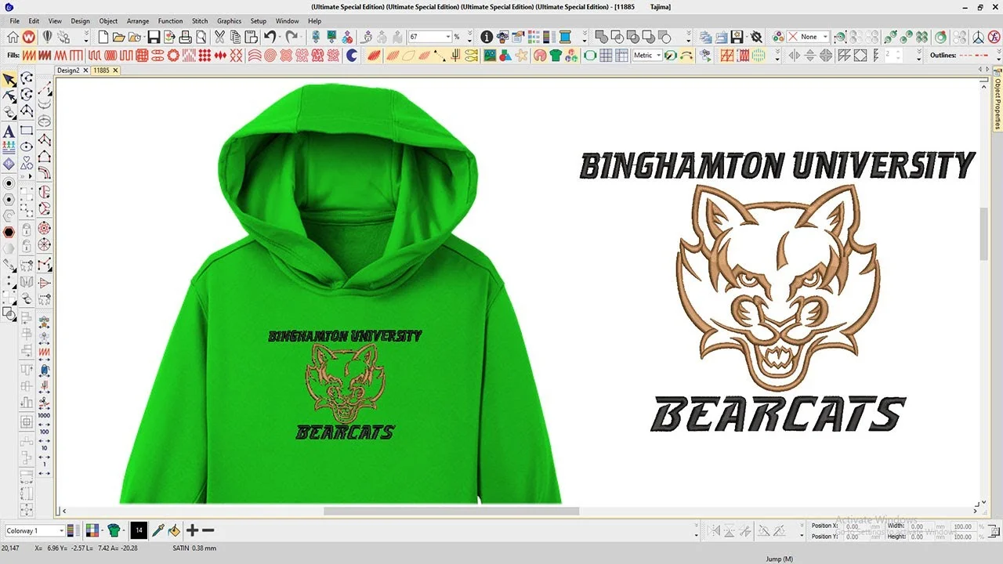Click the paint bucket icon in bottom bar
The height and width of the screenshot is (564, 1003).
coord(174,530)
